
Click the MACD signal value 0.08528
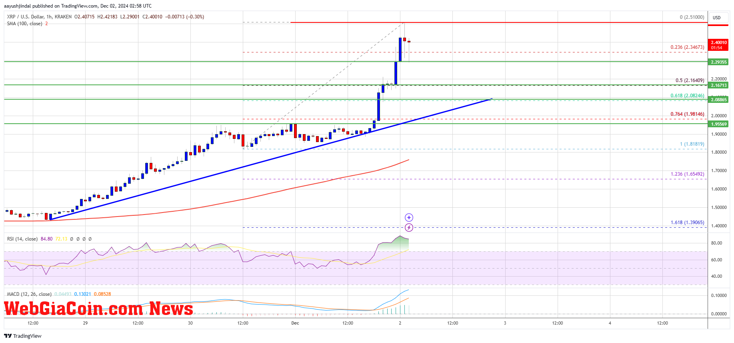(x=102, y=294)
